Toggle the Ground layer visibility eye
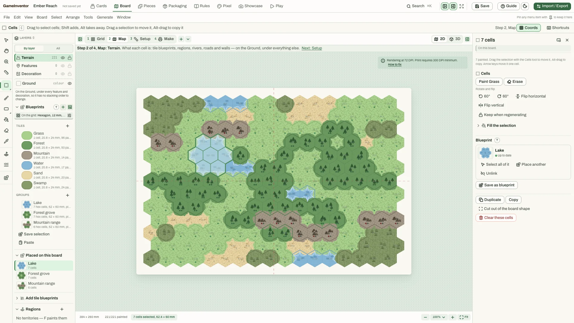 [x=70, y=83]
